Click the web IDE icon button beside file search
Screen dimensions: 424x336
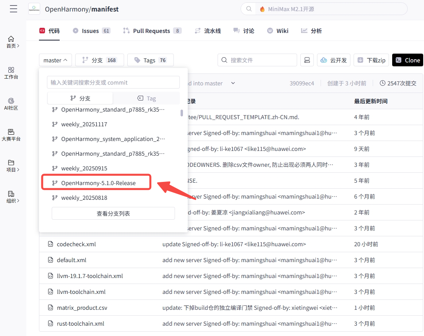(x=307, y=60)
